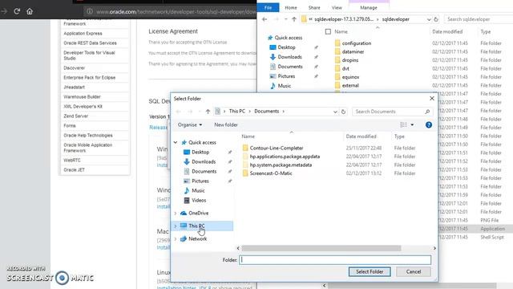Select the Contour-Line-Completer folder
The image size is (513, 289).
(x=276, y=148)
